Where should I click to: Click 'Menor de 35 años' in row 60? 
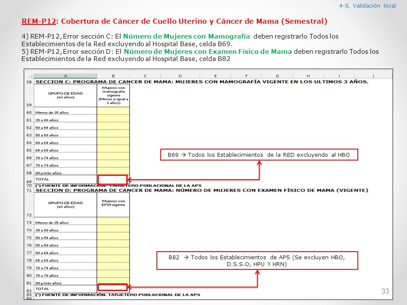coord(52,113)
